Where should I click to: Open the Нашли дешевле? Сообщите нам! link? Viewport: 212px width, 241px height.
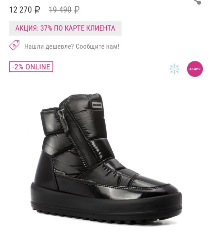(72, 46)
